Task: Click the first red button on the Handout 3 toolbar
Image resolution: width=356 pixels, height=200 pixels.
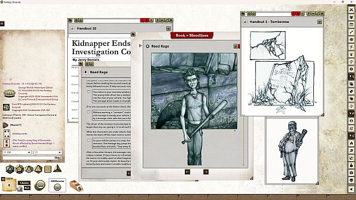Action: click(x=293, y=14)
